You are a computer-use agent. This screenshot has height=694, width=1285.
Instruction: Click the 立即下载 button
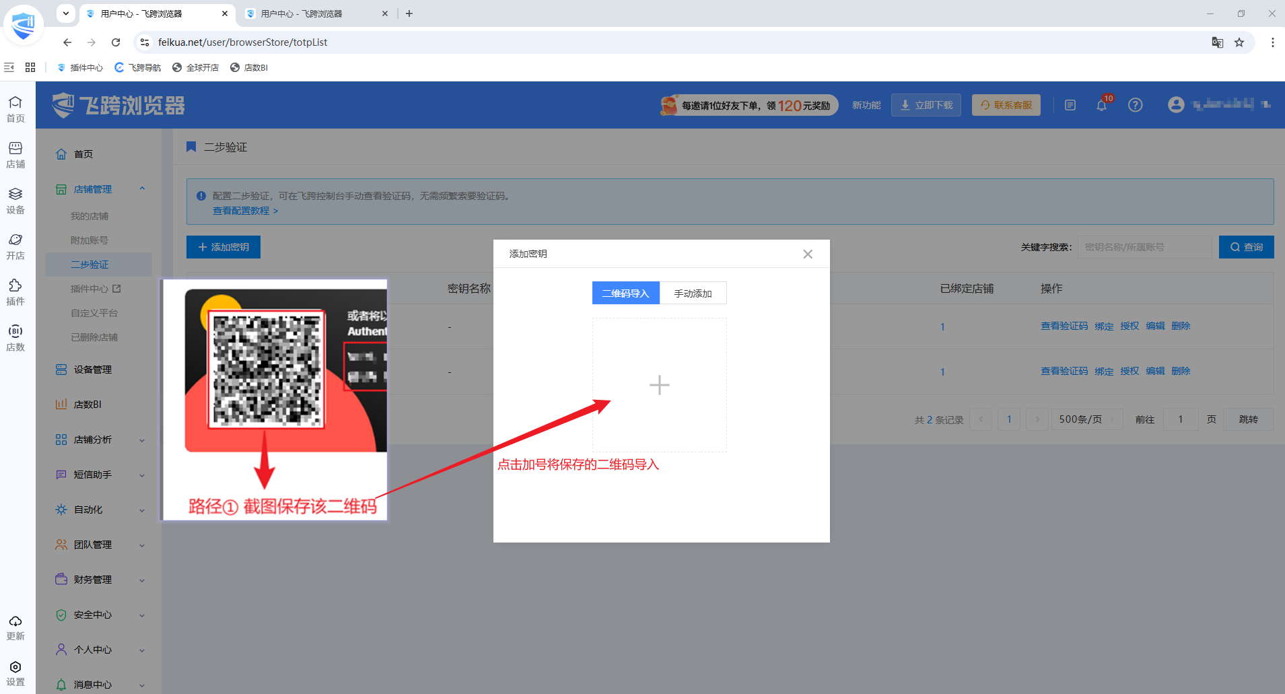(926, 105)
